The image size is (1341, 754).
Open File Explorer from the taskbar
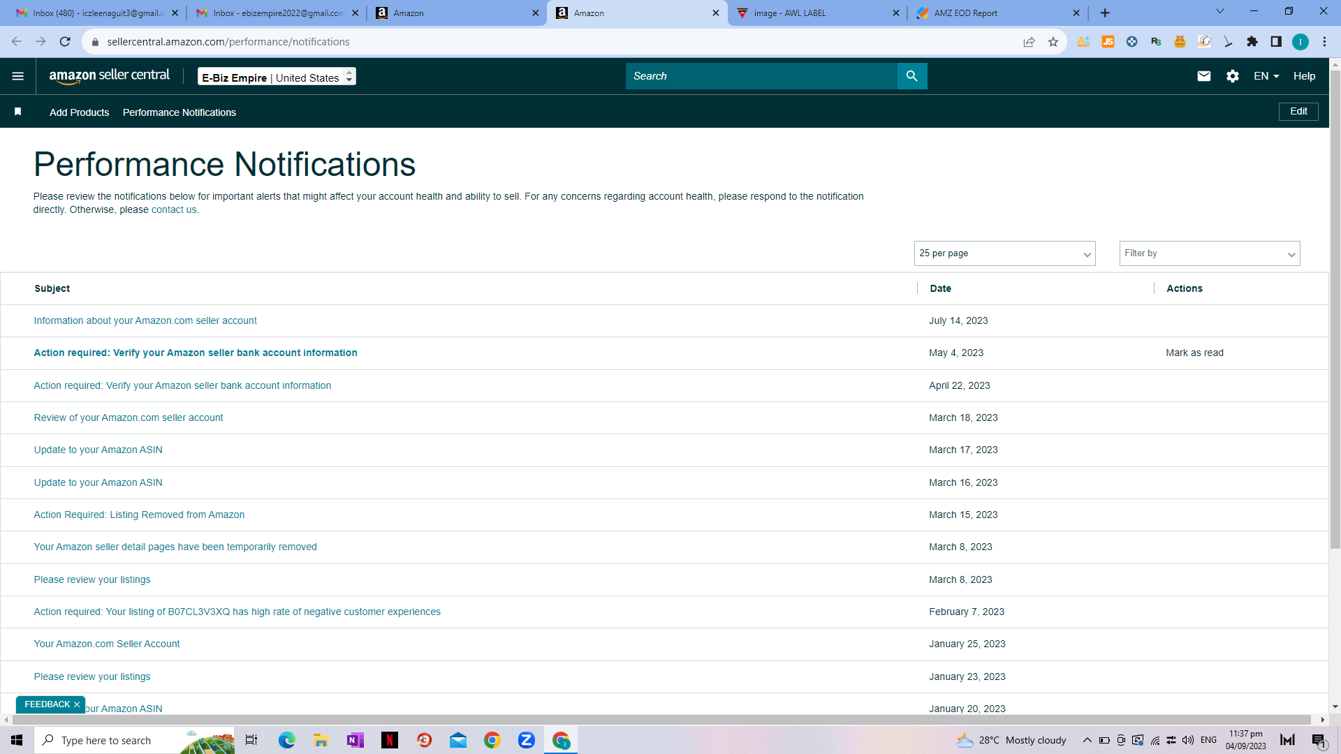321,740
